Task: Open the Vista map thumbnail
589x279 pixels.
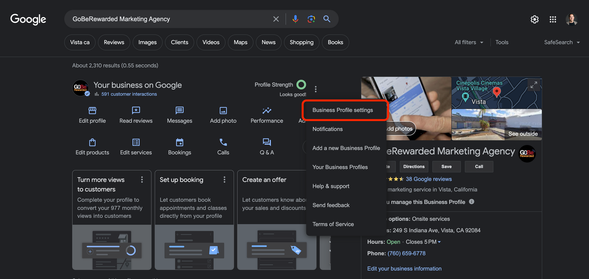Action: 497,93
